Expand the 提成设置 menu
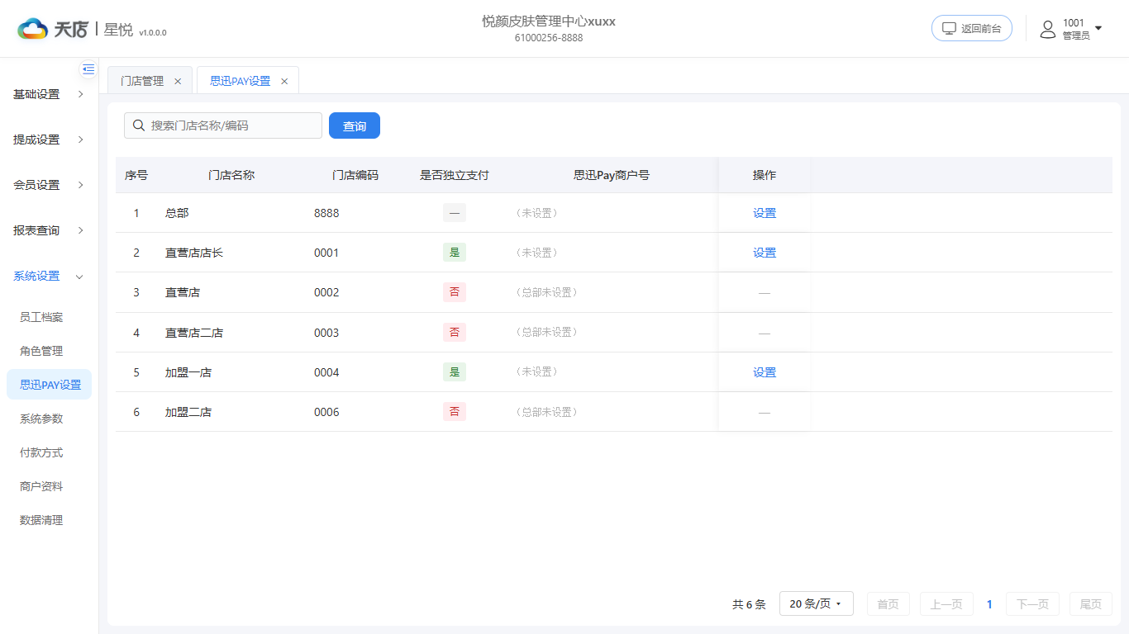 pos(49,140)
